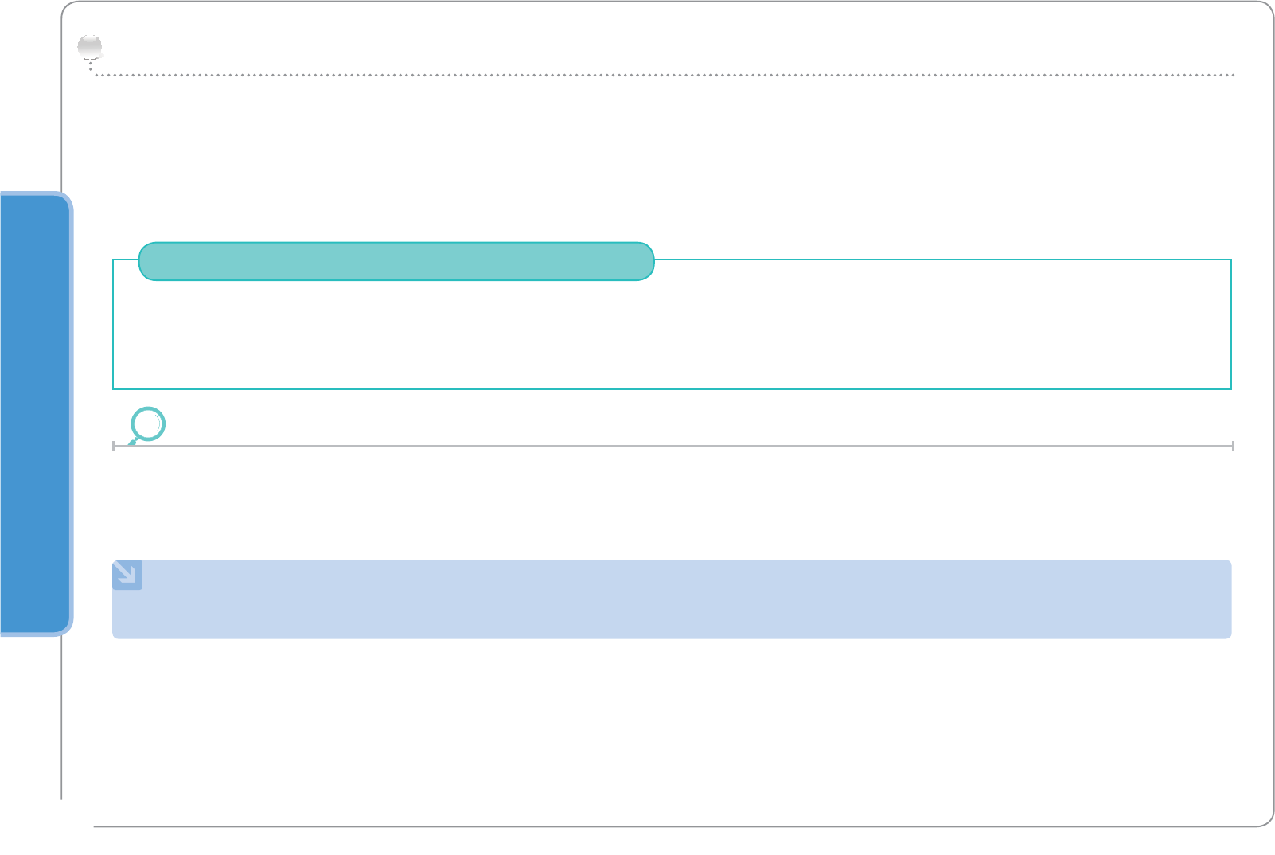Click the light blue note banner
This screenshot has height=855, width=1275.
[x=672, y=599]
